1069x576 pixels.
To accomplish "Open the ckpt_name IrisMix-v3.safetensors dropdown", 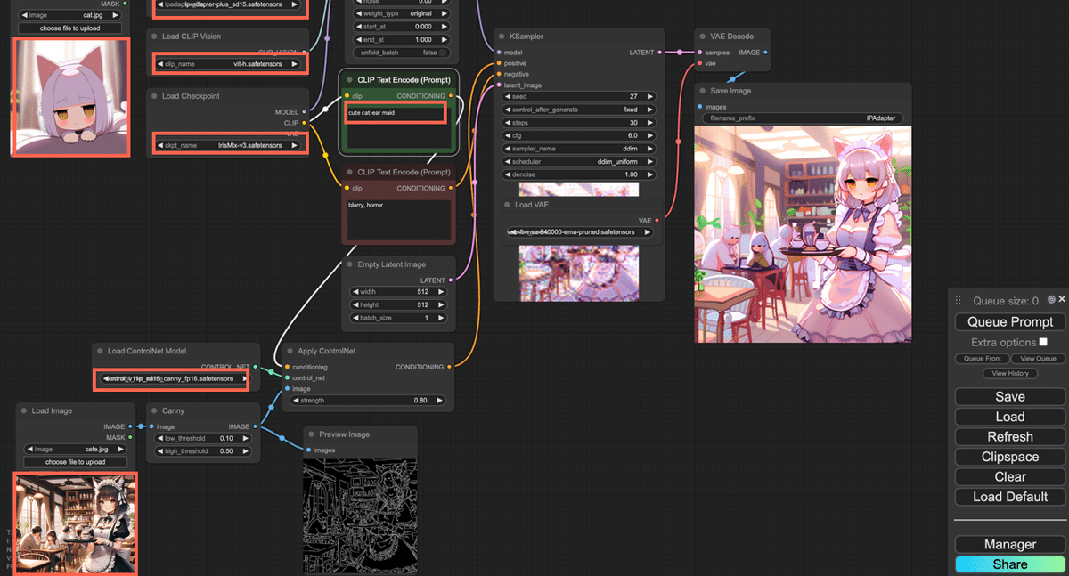I will [230, 145].
